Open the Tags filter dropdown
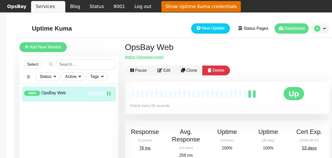 pos(97,77)
